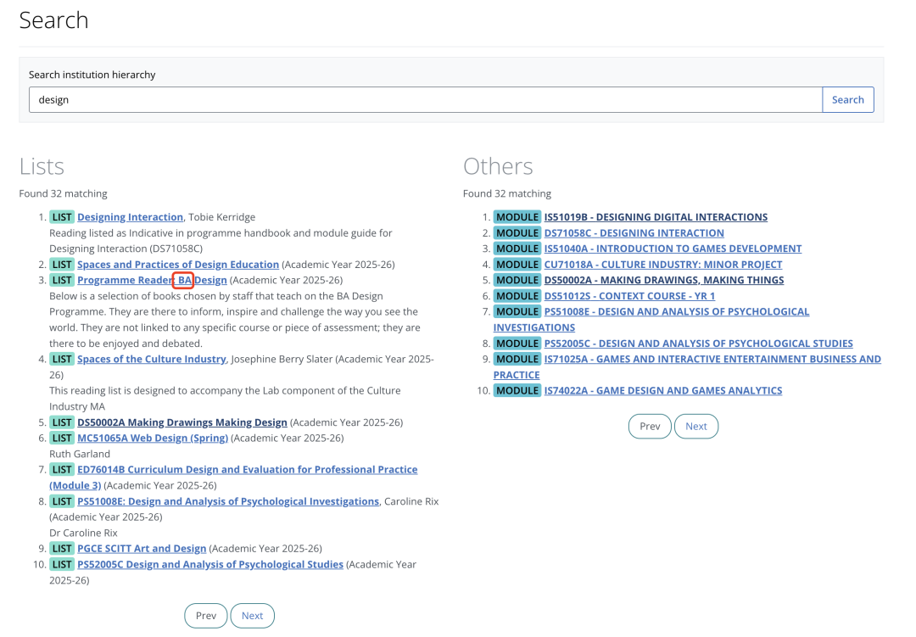Screen dimensions: 916x637
Task: Click "Found 32 matching" under the Lists heading
Action: click(63, 193)
